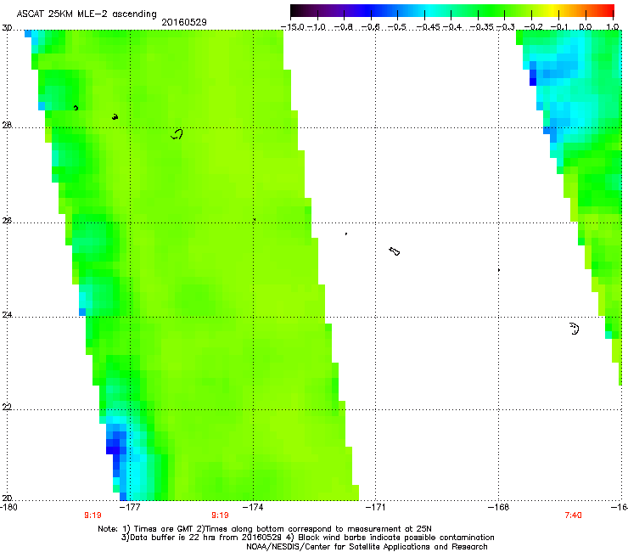
Task: Click the latitude label 22
Action: coord(7,408)
